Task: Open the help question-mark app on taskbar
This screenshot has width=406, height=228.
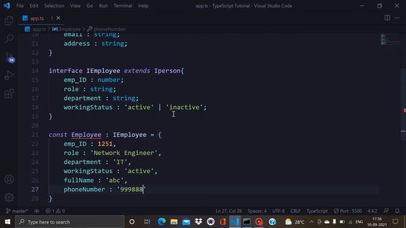Action: click(272, 222)
